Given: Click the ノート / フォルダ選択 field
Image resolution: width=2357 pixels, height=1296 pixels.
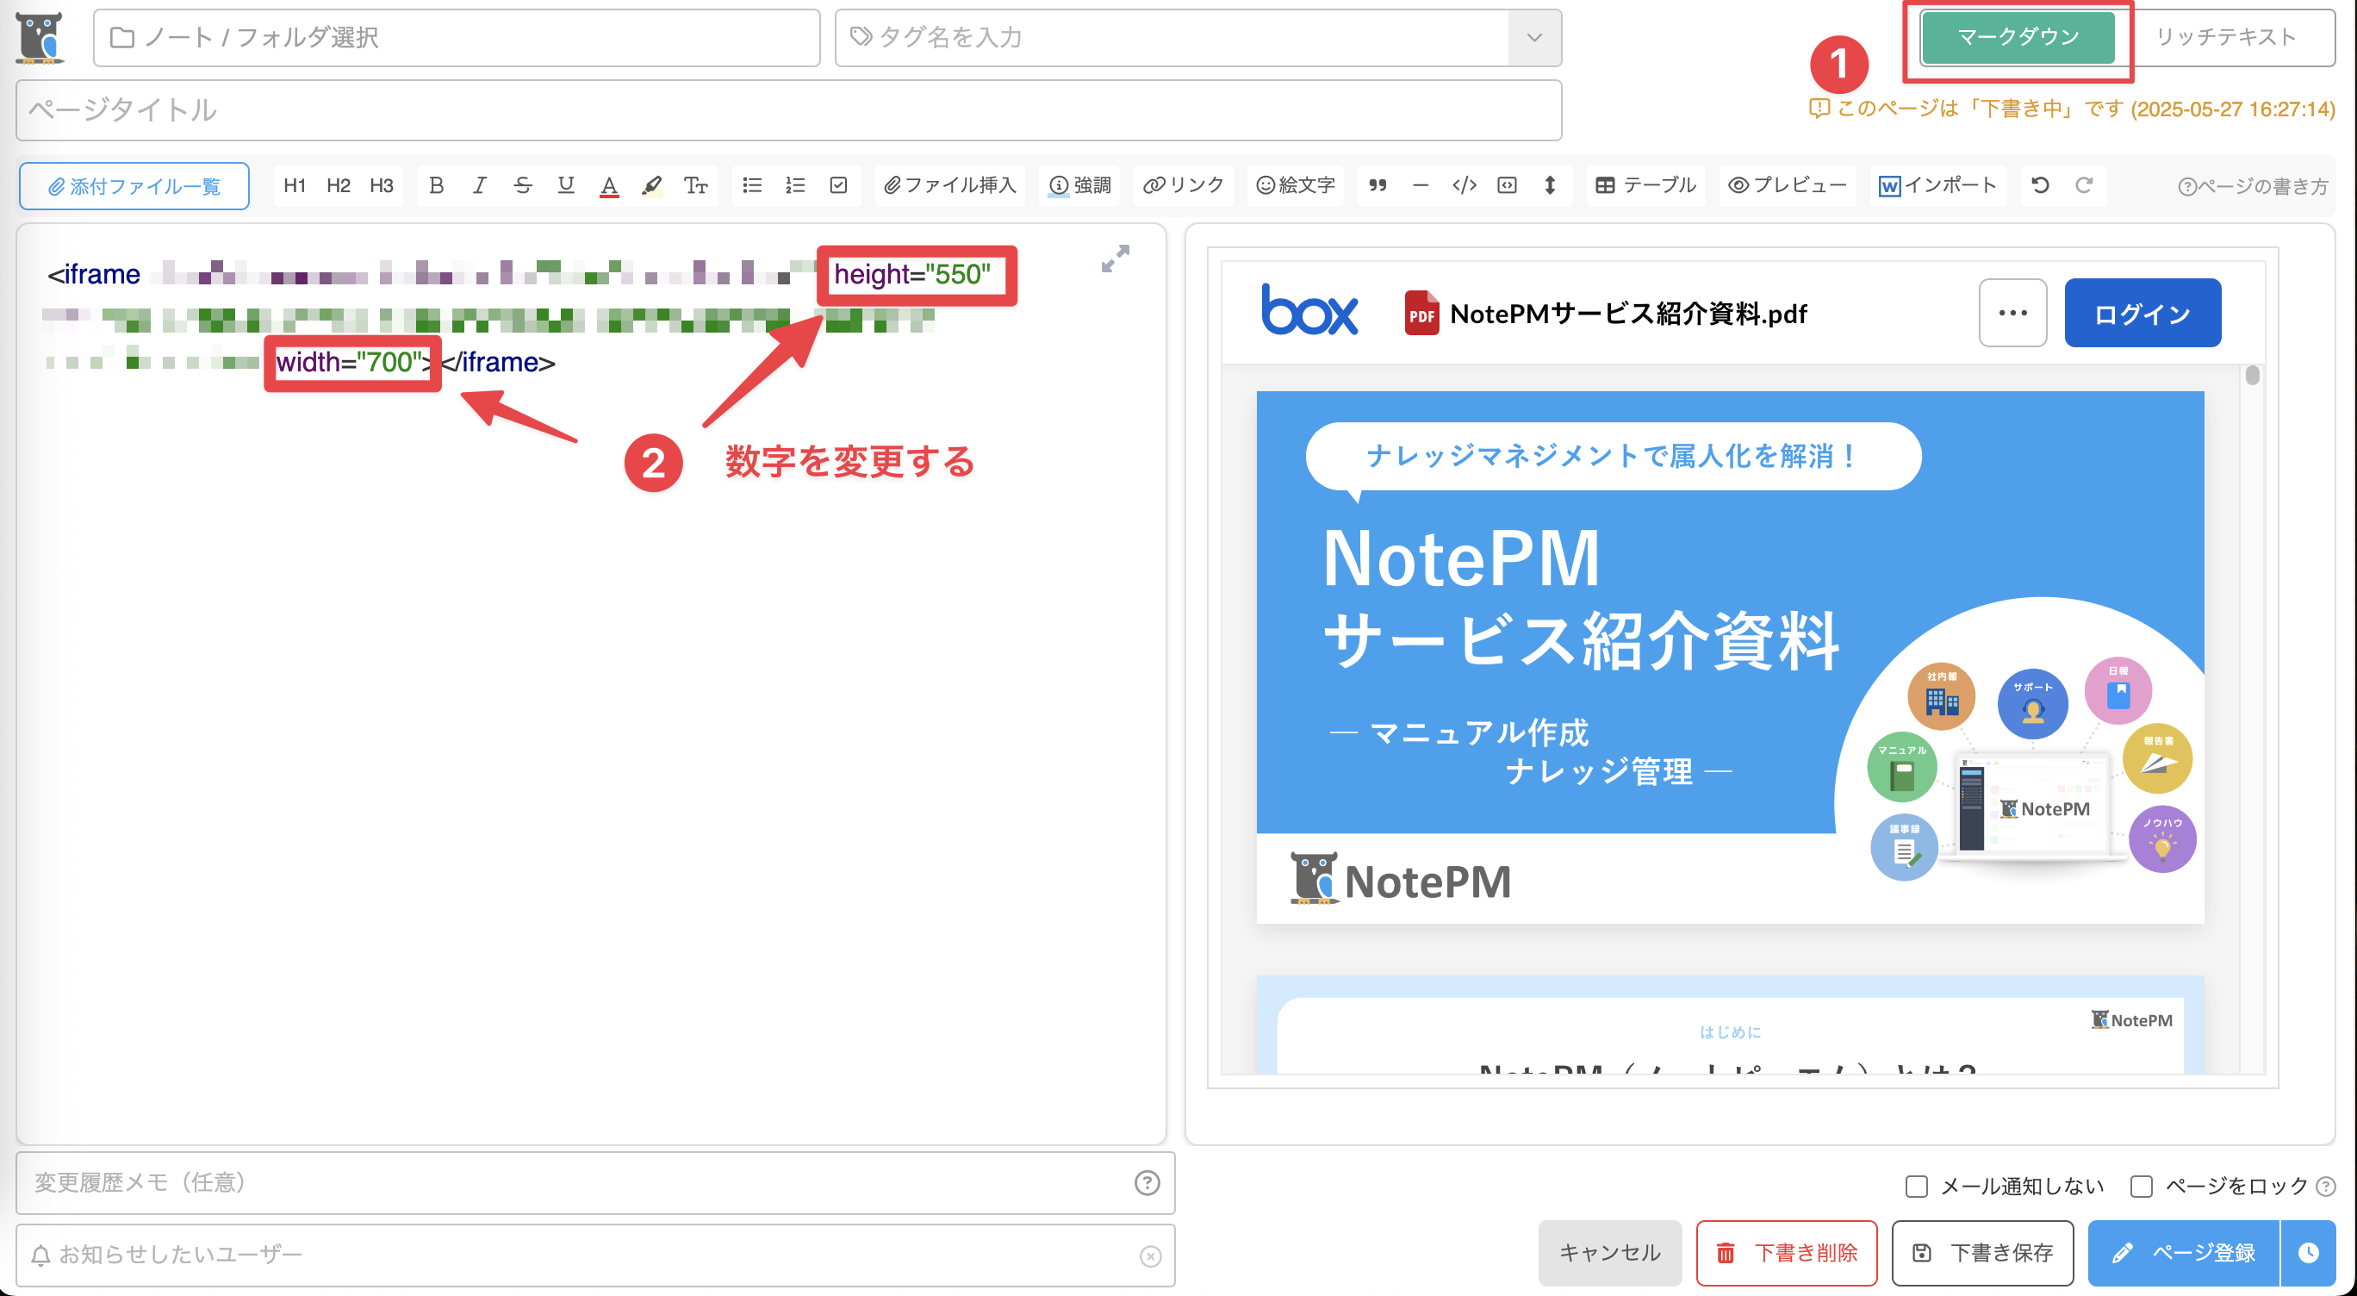Looking at the screenshot, I should click(x=456, y=38).
